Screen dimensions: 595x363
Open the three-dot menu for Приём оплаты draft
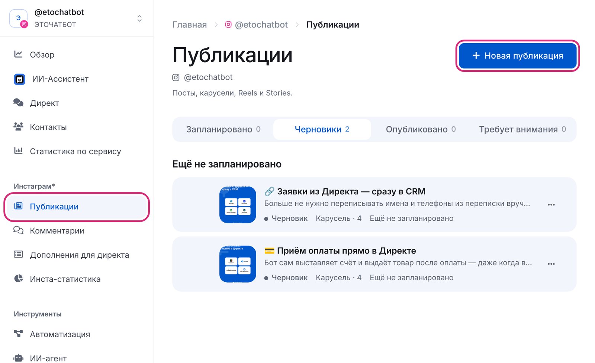point(551,264)
